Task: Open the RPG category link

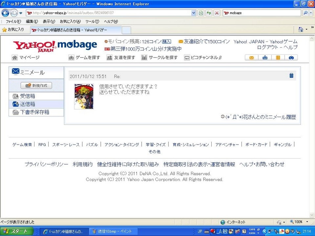Action: (42, 145)
